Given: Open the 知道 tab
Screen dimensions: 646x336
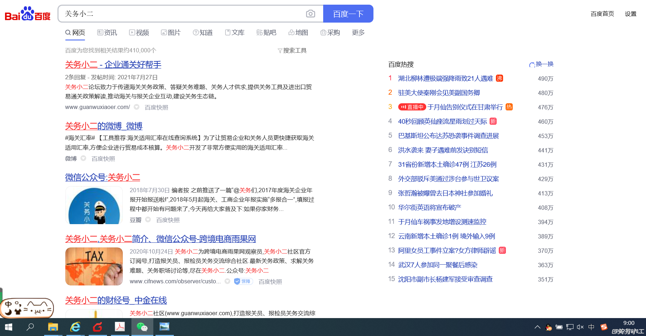Looking at the screenshot, I should point(203,33).
